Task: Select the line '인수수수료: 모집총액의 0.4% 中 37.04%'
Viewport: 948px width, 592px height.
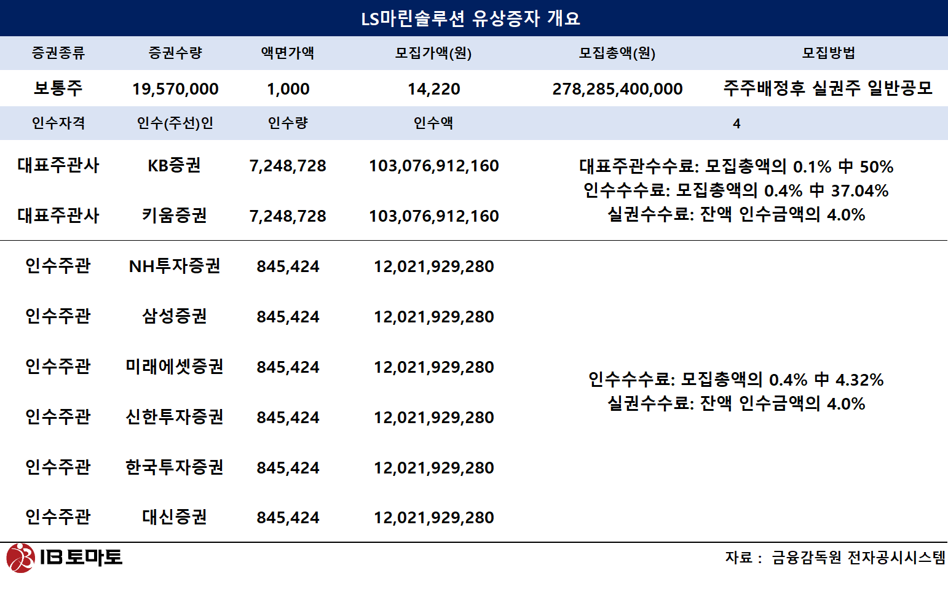Action: 736,190
